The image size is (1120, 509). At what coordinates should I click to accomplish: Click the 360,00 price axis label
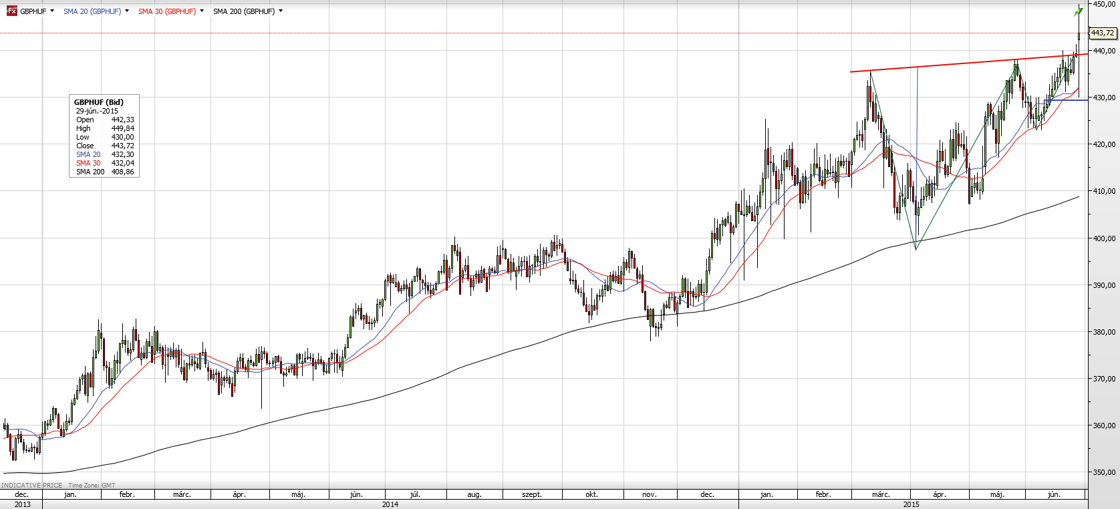pyautogui.click(x=1104, y=426)
